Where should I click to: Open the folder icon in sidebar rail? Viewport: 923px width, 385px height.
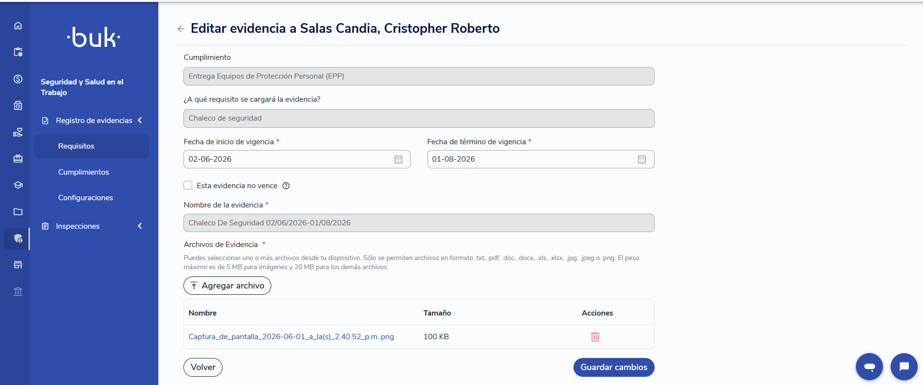18,212
